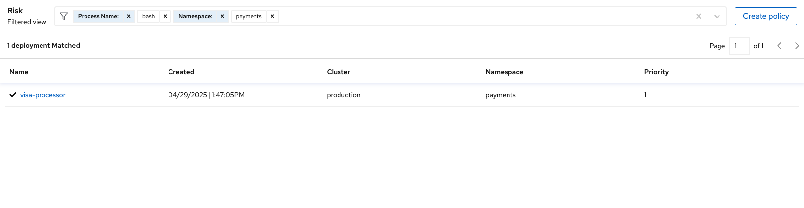The image size is (804, 208).
Task: Remove the Process Name filter chip
Action: point(129,16)
